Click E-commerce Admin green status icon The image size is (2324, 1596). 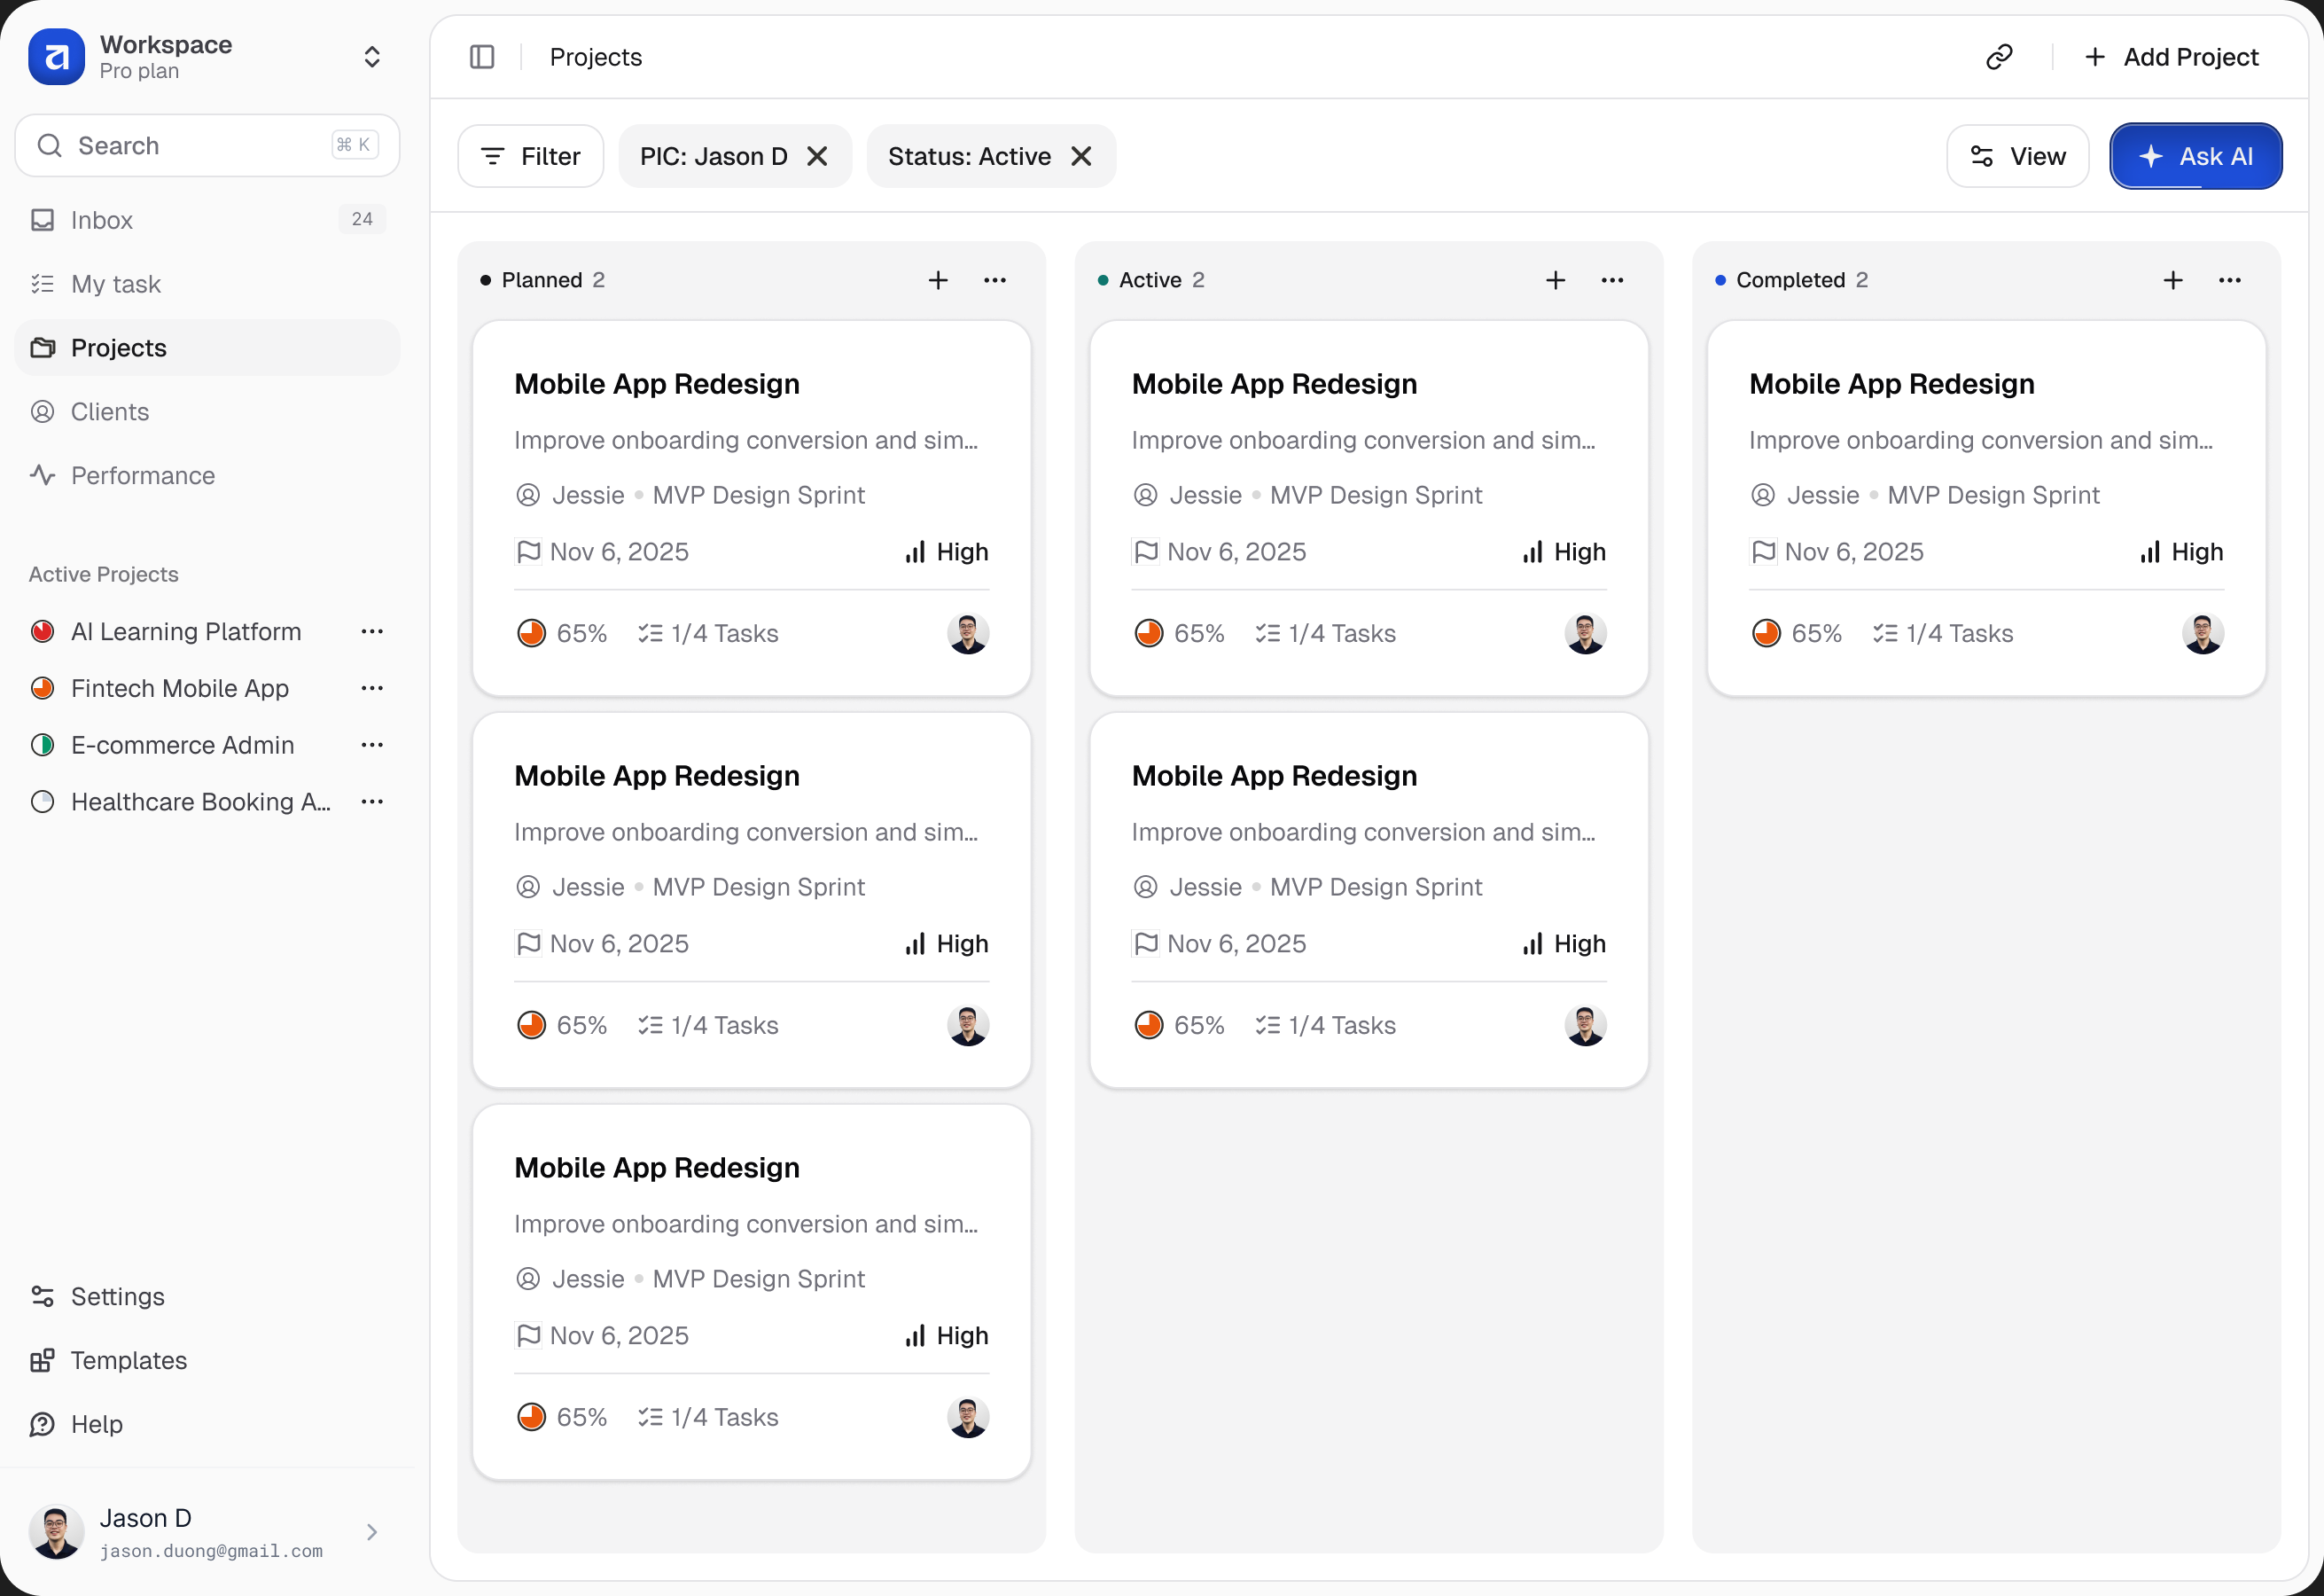pyautogui.click(x=42, y=747)
